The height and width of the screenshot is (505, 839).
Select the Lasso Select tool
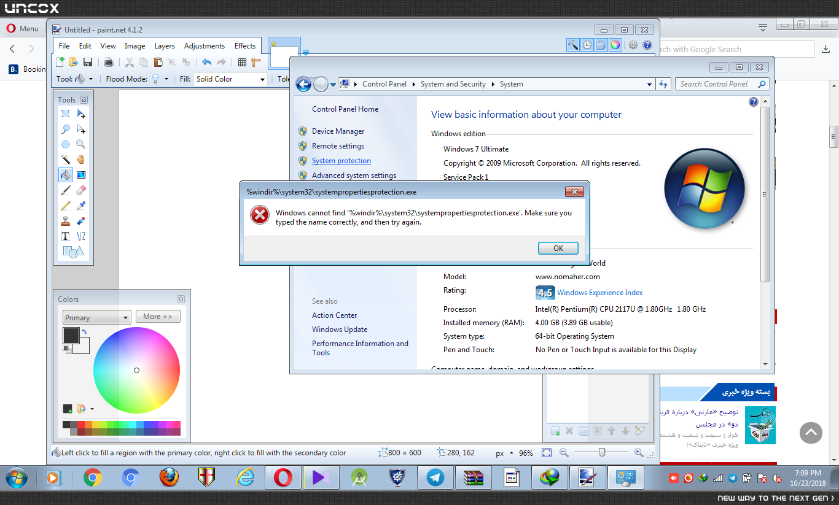pos(66,129)
